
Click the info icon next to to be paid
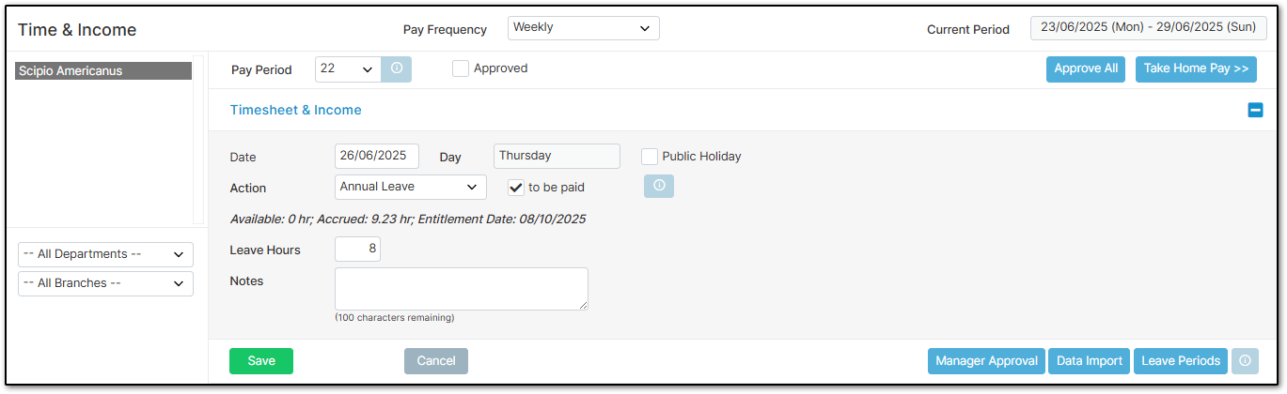[659, 187]
